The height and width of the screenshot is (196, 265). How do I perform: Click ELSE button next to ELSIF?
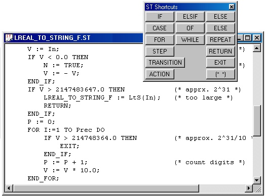pyautogui.click(x=220, y=17)
